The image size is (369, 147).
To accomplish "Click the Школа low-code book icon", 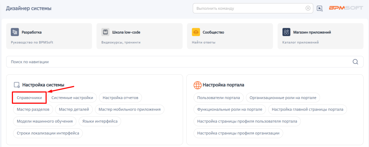I will [x=106, y=32].
